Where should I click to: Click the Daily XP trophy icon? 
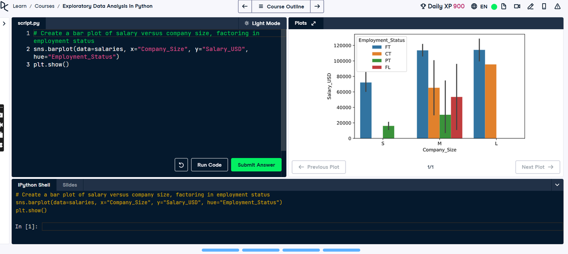[x=423, y=7]
